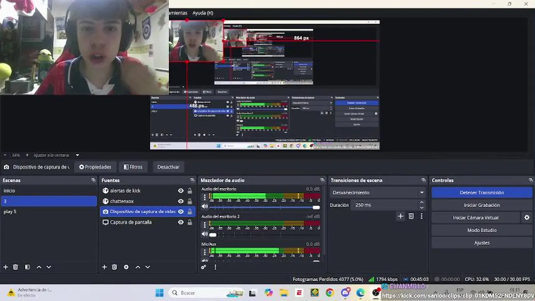The image size is (535, 301).
Task: Remove selected source with Fuentes trash icon
Action: (x=114, y=267)
